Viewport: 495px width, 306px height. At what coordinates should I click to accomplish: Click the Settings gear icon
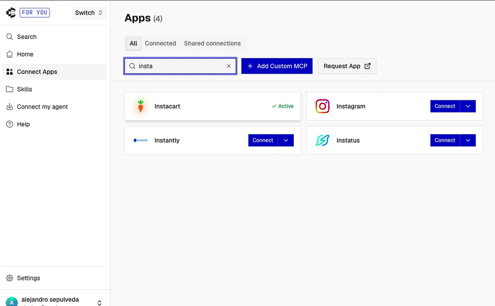(10, 278)
